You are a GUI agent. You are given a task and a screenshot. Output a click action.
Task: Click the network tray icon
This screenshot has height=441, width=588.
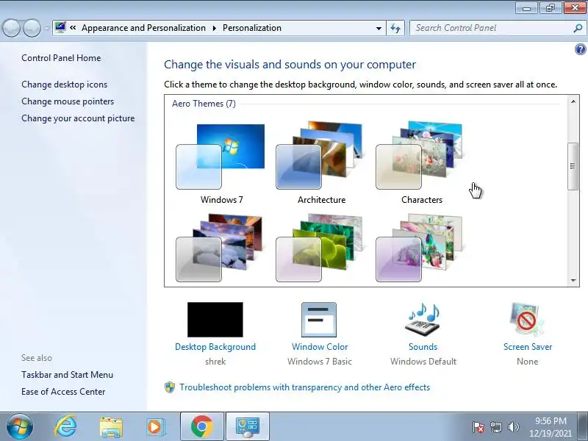[495, 427]
